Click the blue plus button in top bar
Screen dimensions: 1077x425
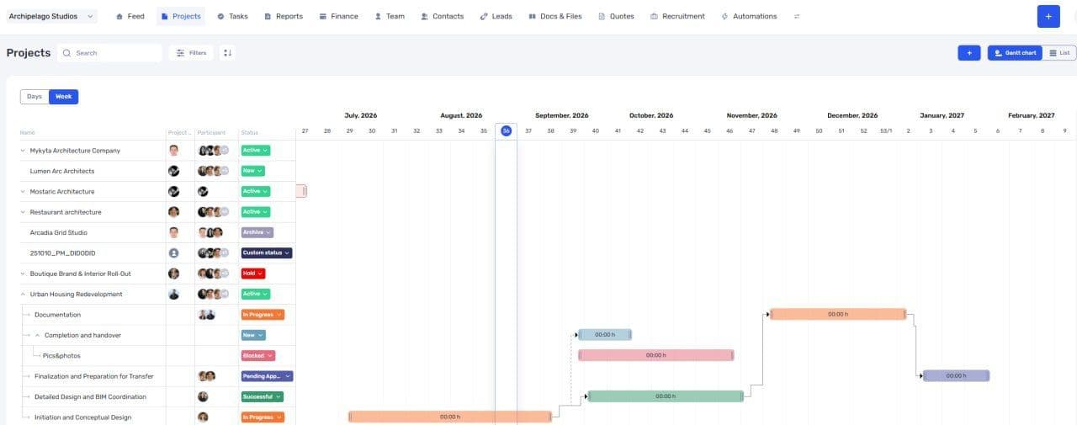[1048, 16]
